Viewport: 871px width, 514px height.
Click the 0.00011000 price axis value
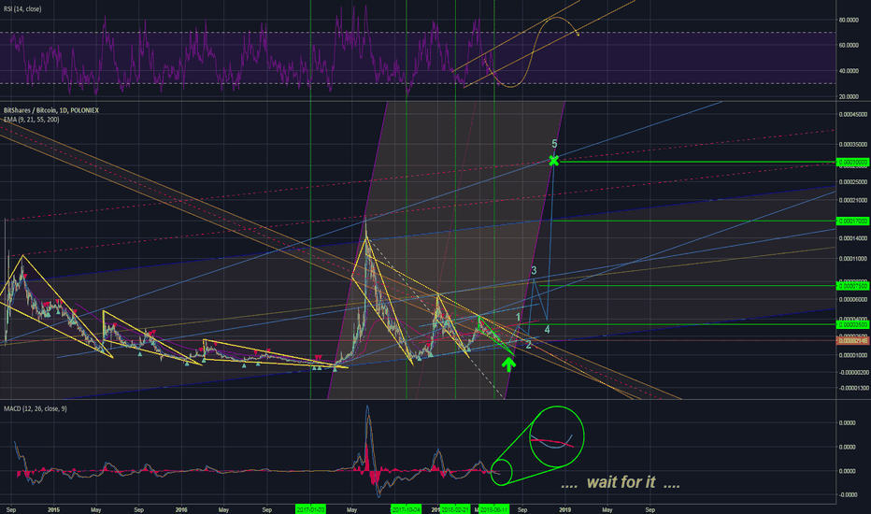[x=852, y=259]
